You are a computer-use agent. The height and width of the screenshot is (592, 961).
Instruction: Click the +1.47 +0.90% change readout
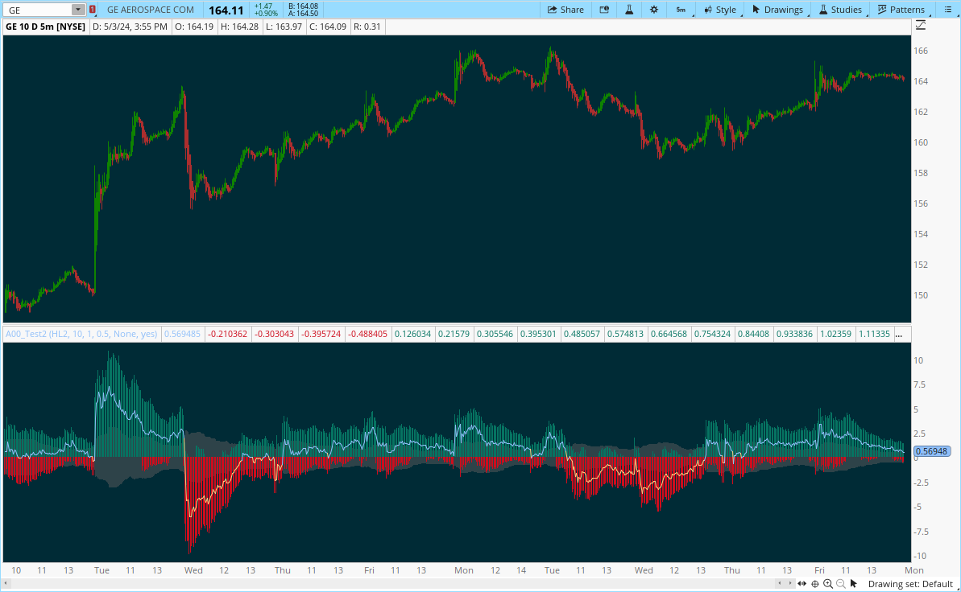[266, 10]
